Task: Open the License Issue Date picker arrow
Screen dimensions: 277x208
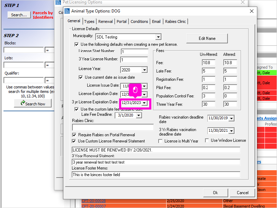Action: point(144,86)
